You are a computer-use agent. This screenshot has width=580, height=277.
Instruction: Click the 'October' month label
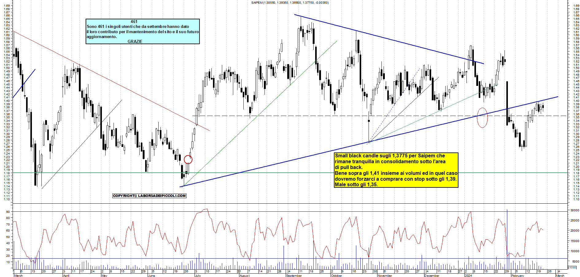point(336,275)
